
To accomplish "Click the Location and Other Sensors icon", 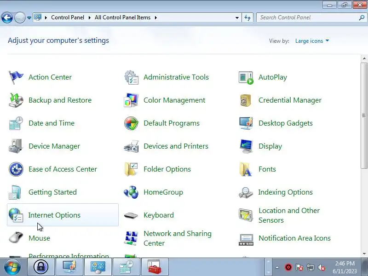I will 246,215.
